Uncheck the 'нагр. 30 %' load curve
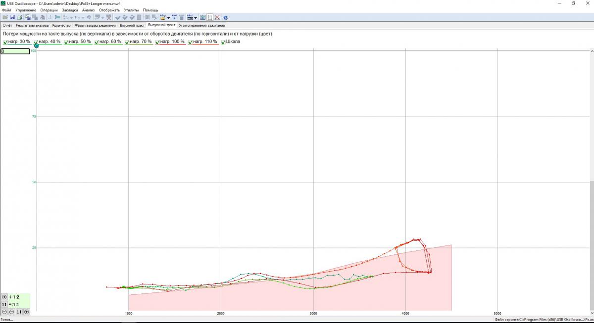The height and width of the screenshot is (323, 594). point(5,42)
